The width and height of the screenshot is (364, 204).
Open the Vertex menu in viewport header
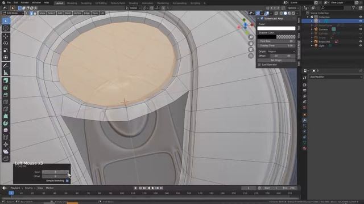click(77, 14)
